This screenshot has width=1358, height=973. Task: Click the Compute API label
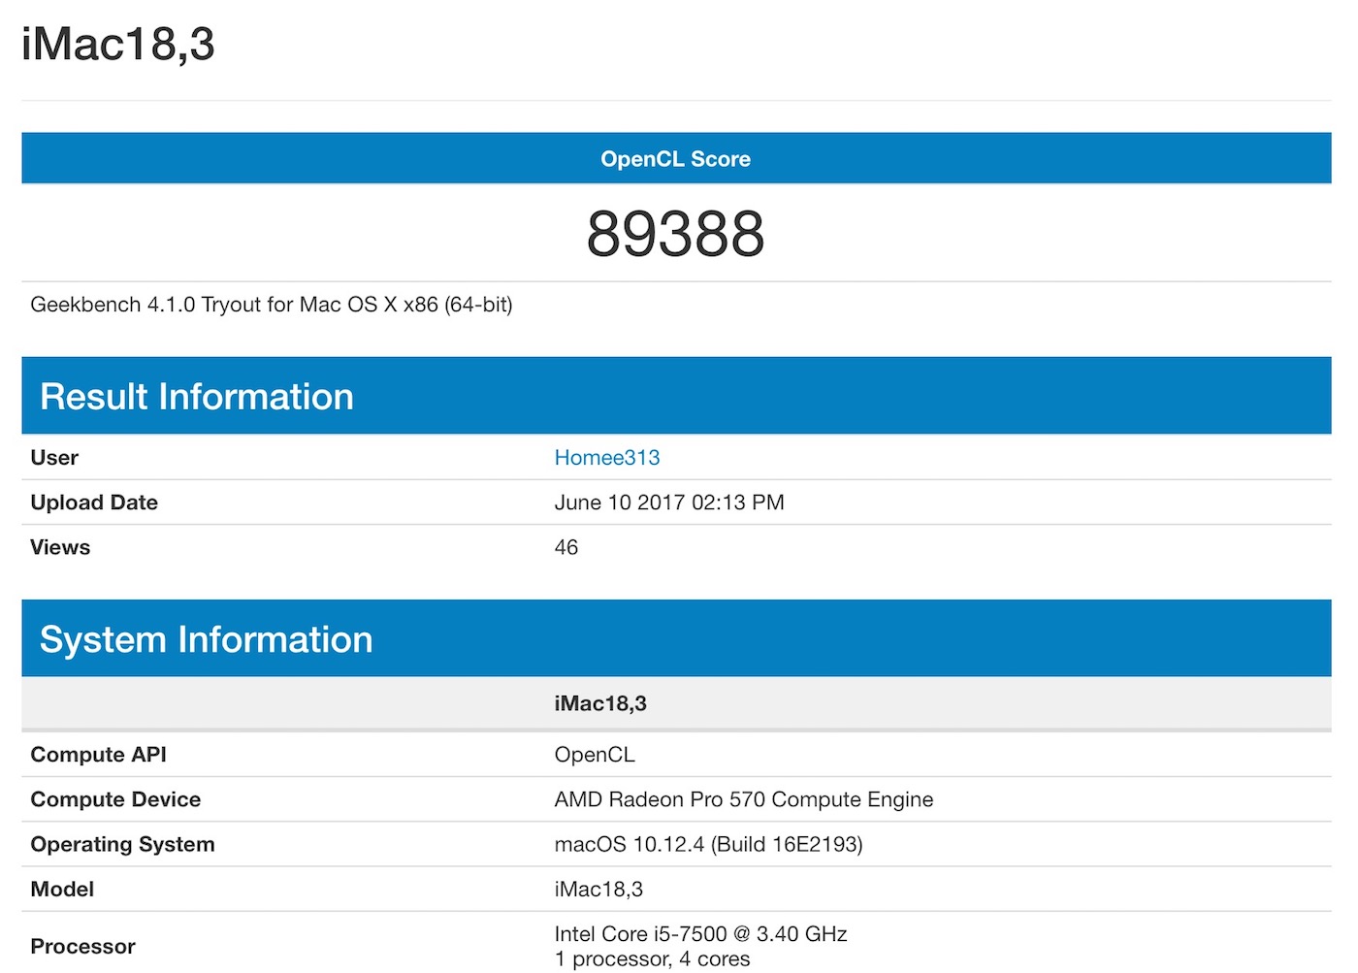coord(99,755)
